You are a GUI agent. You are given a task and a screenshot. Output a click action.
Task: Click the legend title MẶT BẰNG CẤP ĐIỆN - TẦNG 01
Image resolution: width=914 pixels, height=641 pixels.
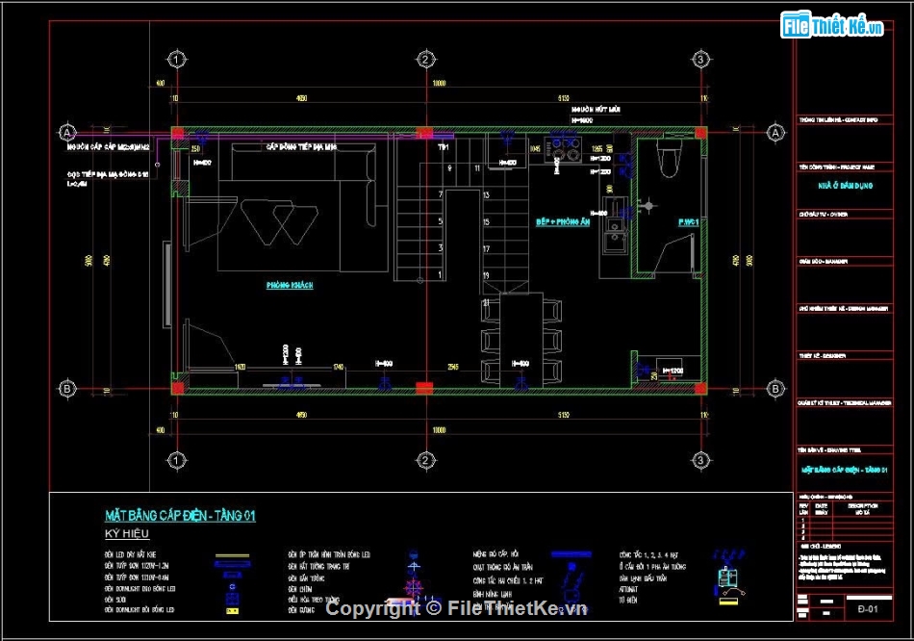coord(180,516)
